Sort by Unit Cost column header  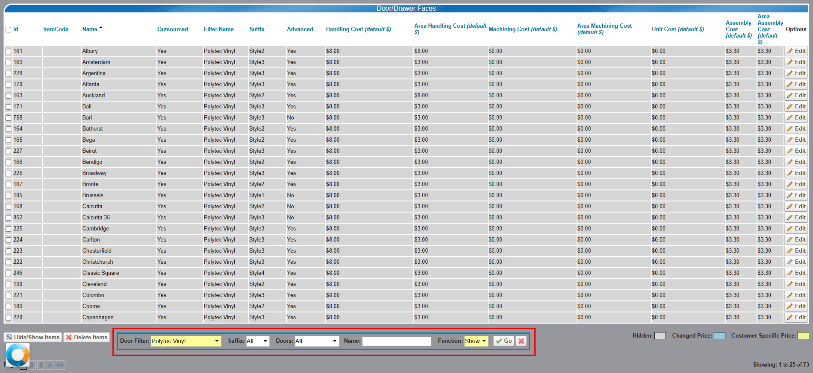click(x=678, y=29)
